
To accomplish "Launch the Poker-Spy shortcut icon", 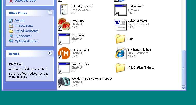I will (x=64, y=24).
